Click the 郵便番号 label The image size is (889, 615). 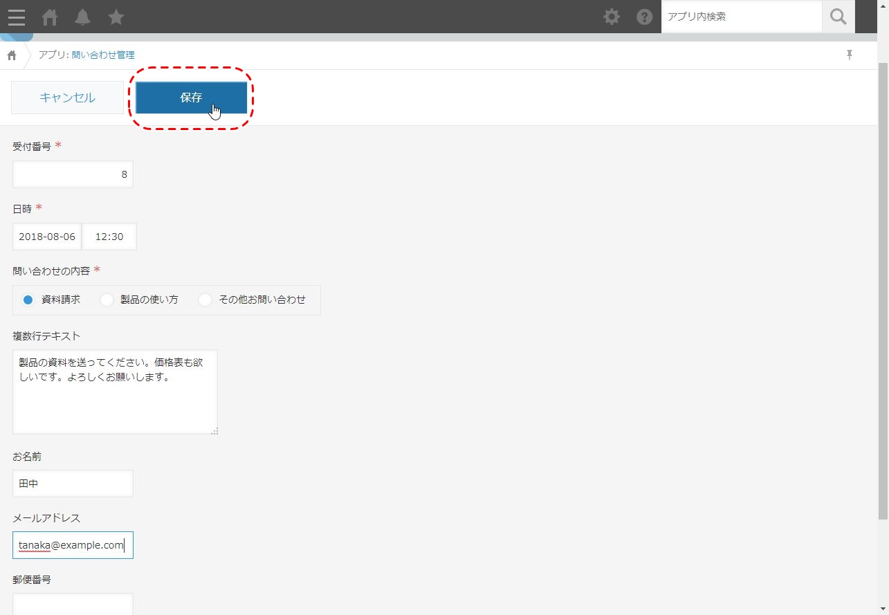point(32,580)
